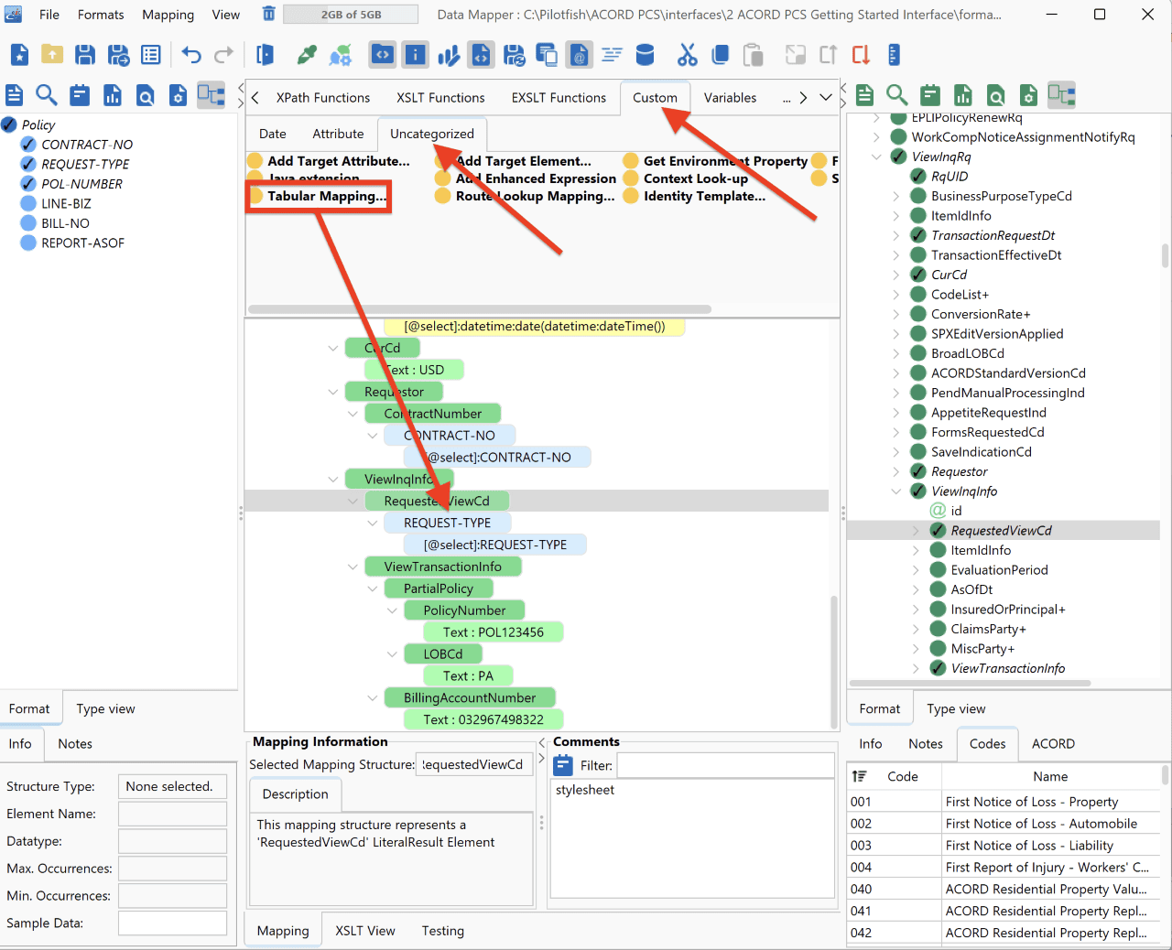
Task: Click the blue gear document icon in source panel
Action: pyautogui.click(x=179, y=95)
